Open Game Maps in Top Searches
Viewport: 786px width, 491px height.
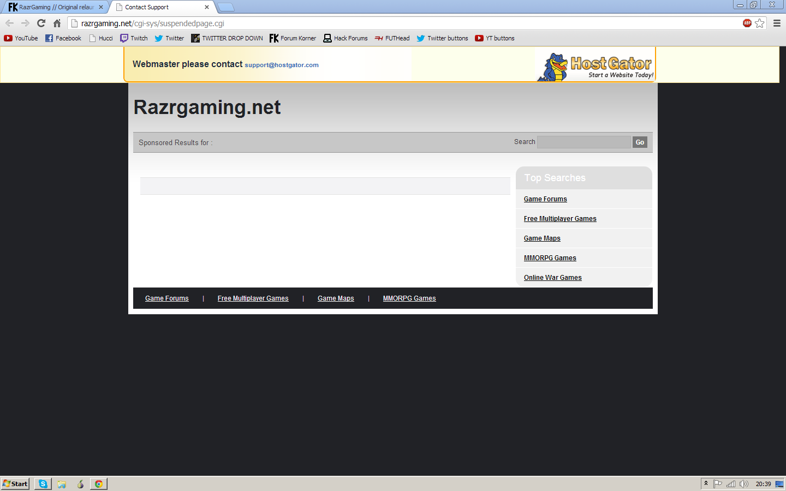click(x=542, y=238)
